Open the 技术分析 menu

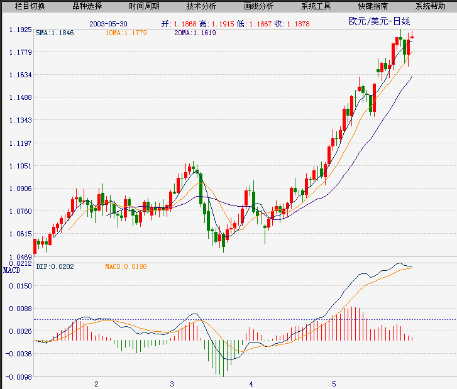[x=201, y=6]
